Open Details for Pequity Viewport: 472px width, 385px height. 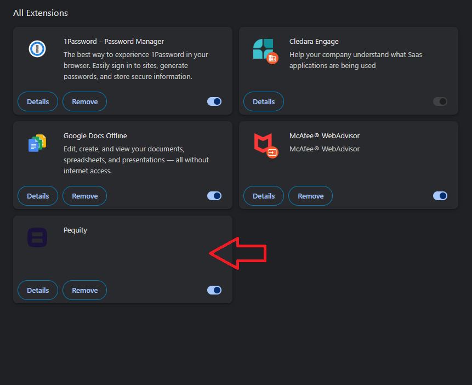point(38,290)
